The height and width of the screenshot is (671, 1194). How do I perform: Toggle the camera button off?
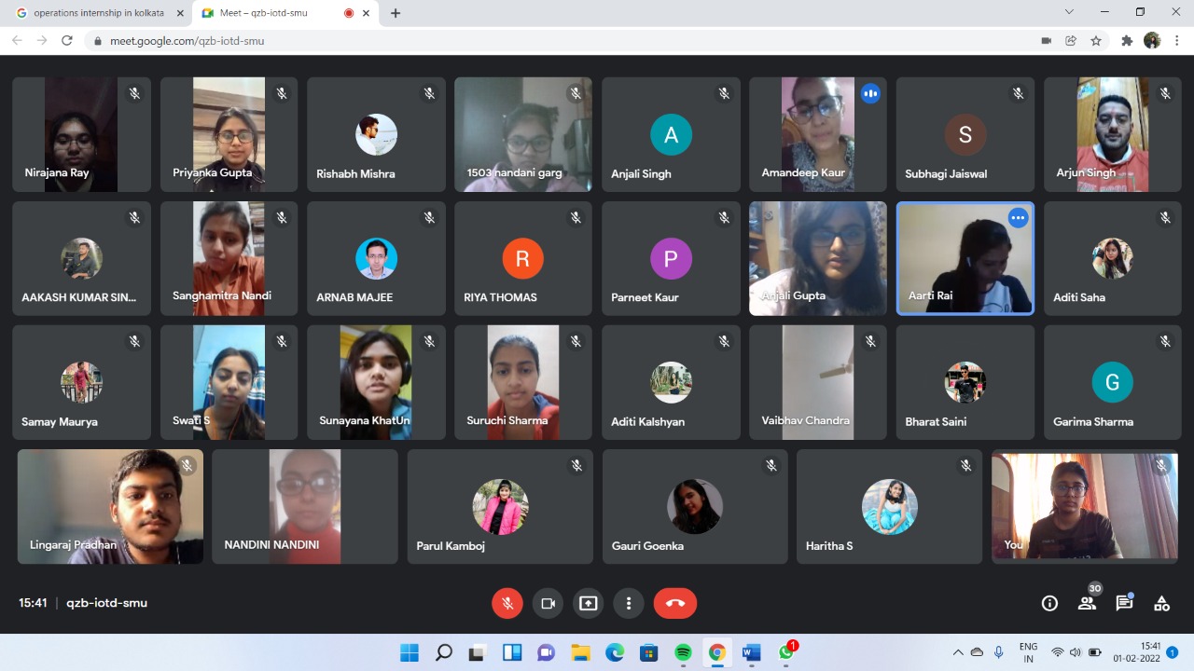point(548,603)
